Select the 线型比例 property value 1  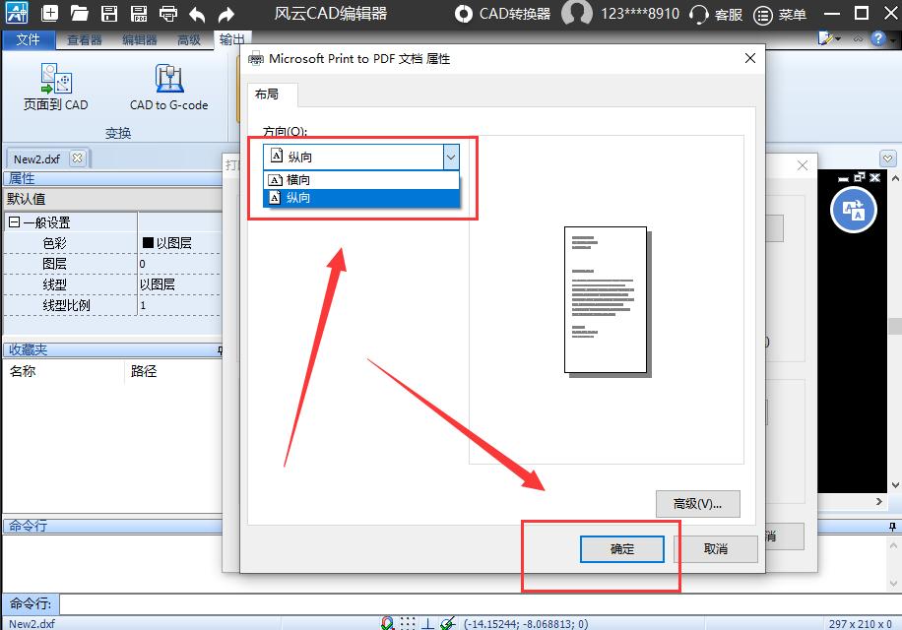(x=179, y=305)
